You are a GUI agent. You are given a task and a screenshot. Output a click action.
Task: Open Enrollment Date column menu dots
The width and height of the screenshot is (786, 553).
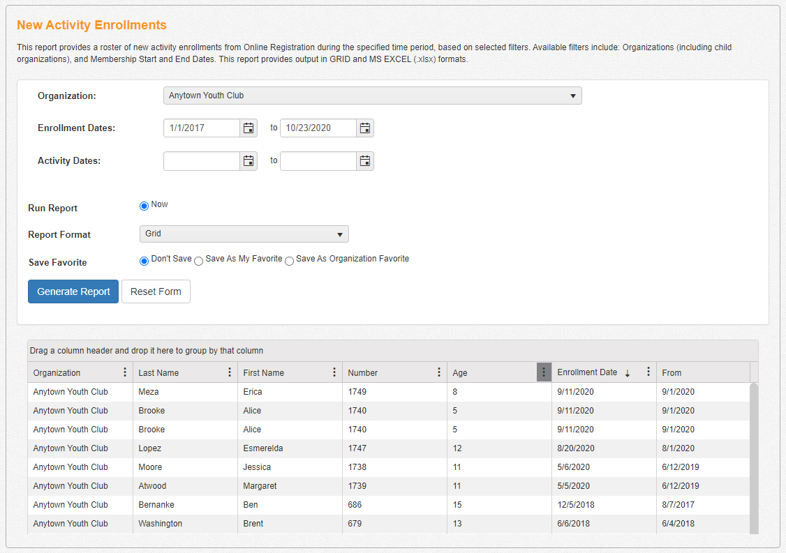pyautogui.click(x=648, y=372)
